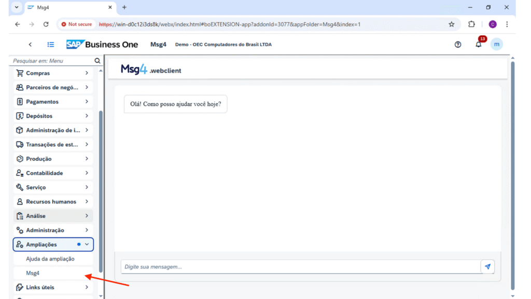Click the search magnifier in menu search
The width and height of the screenshot is (531, 299).
coord(97,61)
